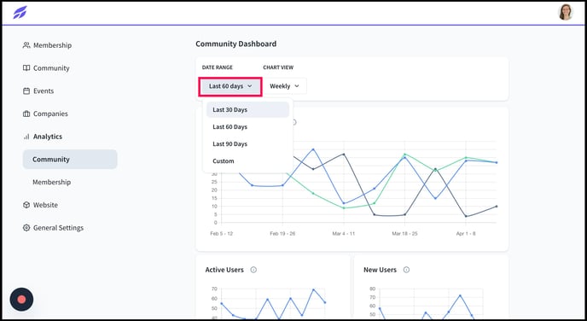Viewport: 587px width, 321px height.
Task: Click the CHART VIEW label
Action: [278, 67]
